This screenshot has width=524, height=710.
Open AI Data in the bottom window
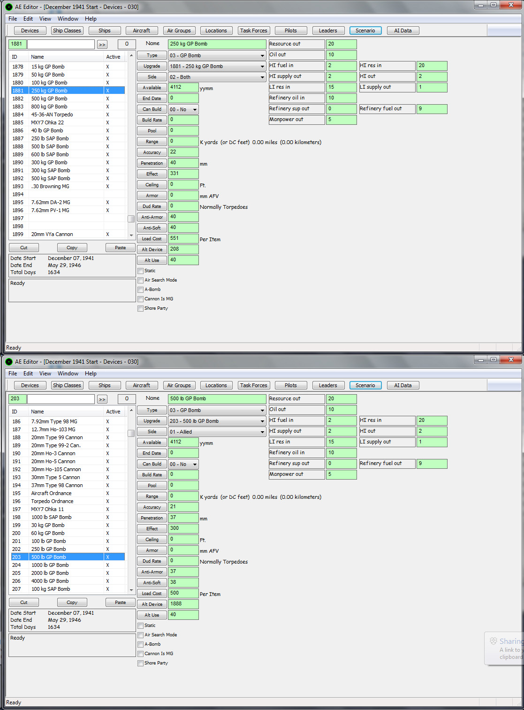pos(403,385)
